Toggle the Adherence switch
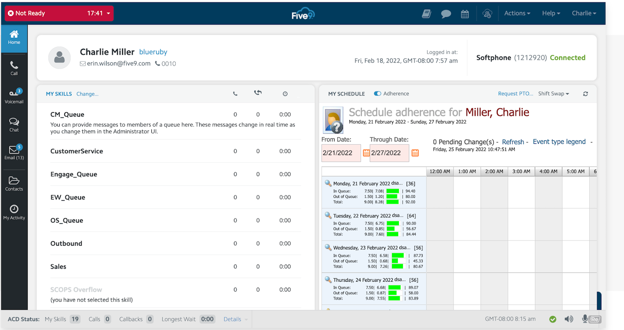This screenshot has width=624, height=330. point(378,94)
